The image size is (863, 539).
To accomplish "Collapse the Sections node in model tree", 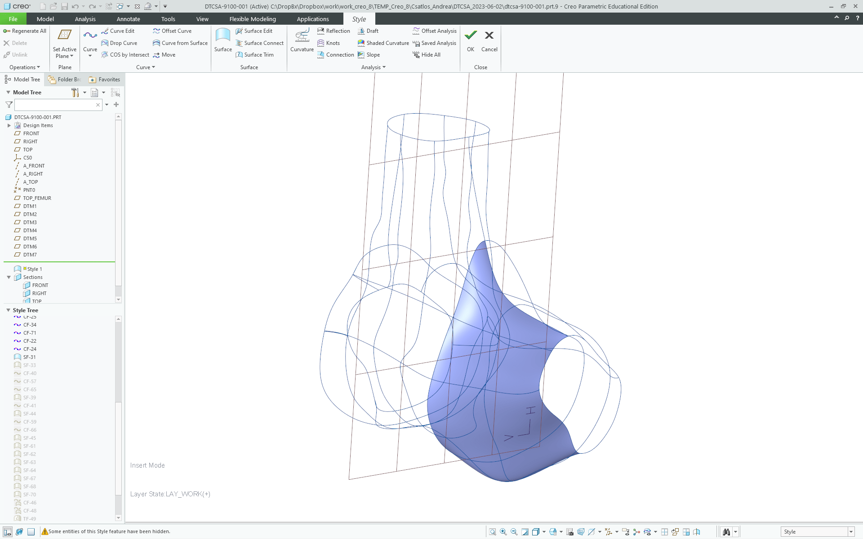I will [x=9, y=277].
